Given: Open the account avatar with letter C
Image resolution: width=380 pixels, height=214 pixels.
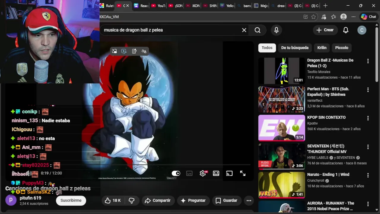Looking at the screenshot, I should 362,30.
